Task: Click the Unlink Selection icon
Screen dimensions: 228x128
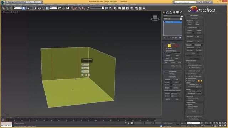Action: [x=7, y=8]
